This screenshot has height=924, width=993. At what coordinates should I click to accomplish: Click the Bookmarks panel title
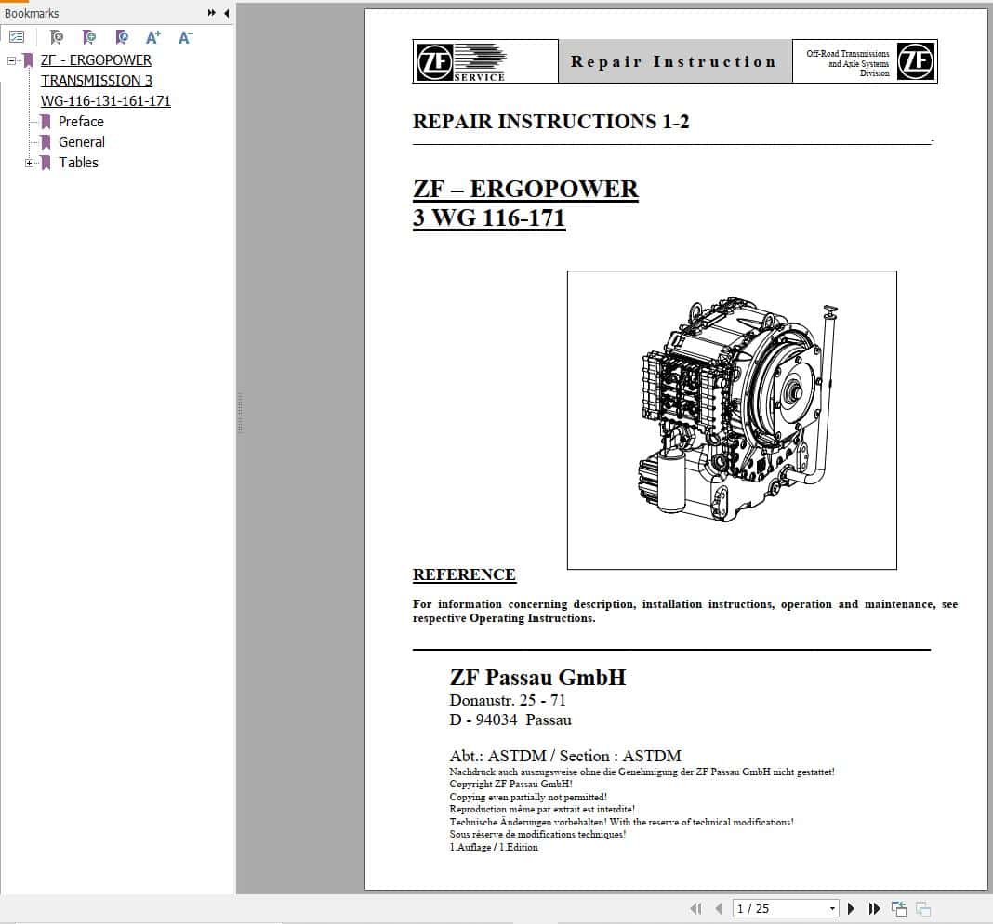pos(32,13)
